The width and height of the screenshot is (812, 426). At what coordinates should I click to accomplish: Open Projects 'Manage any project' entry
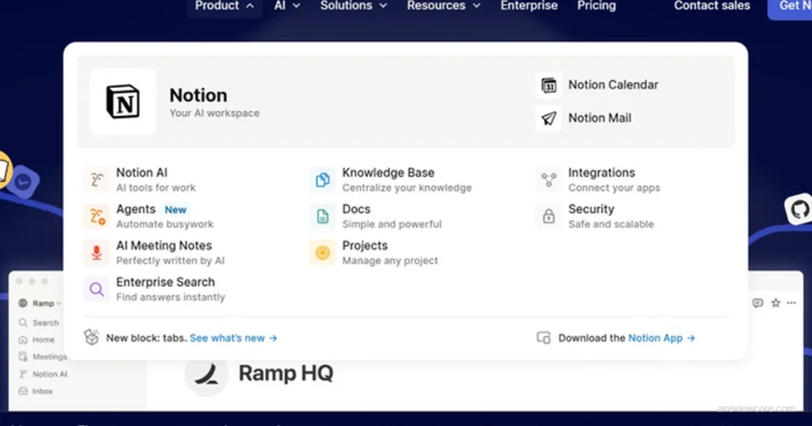[390, 253]
